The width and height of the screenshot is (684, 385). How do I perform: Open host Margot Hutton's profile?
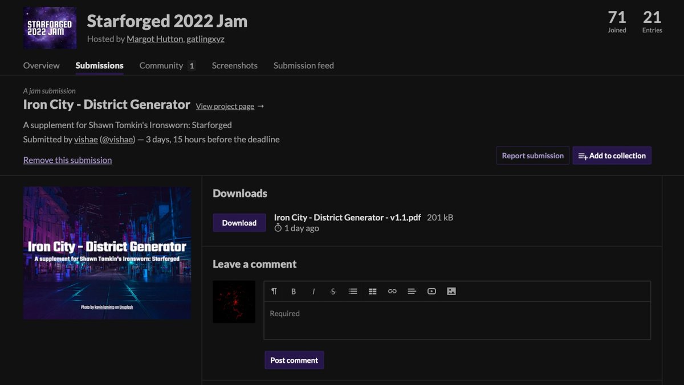click(x=155, y=39)
